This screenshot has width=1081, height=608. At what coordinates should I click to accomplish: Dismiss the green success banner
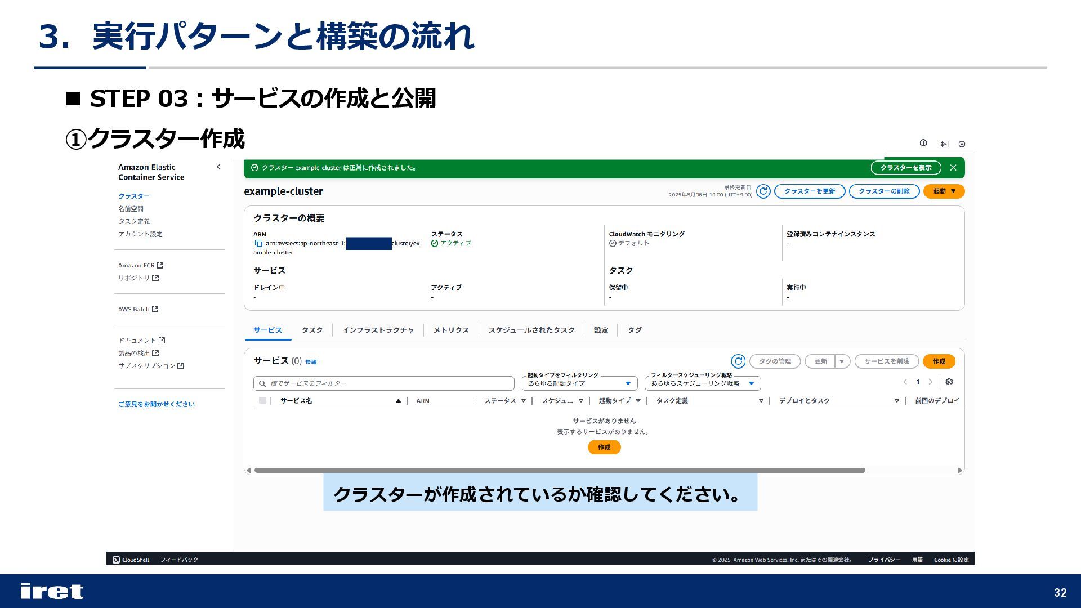point(953,168)
